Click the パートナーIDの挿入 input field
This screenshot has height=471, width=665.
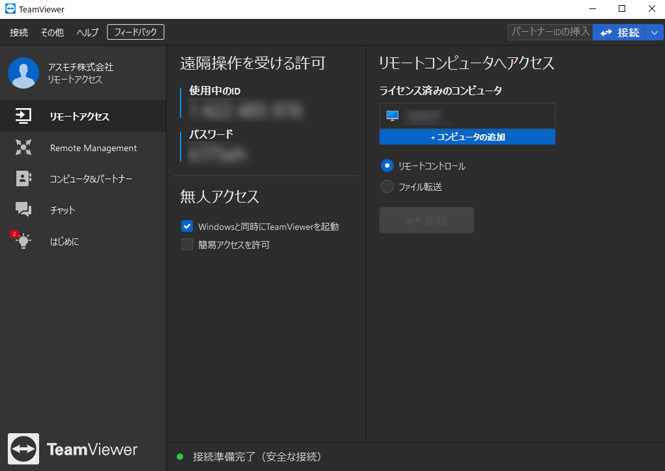point(550,33)
